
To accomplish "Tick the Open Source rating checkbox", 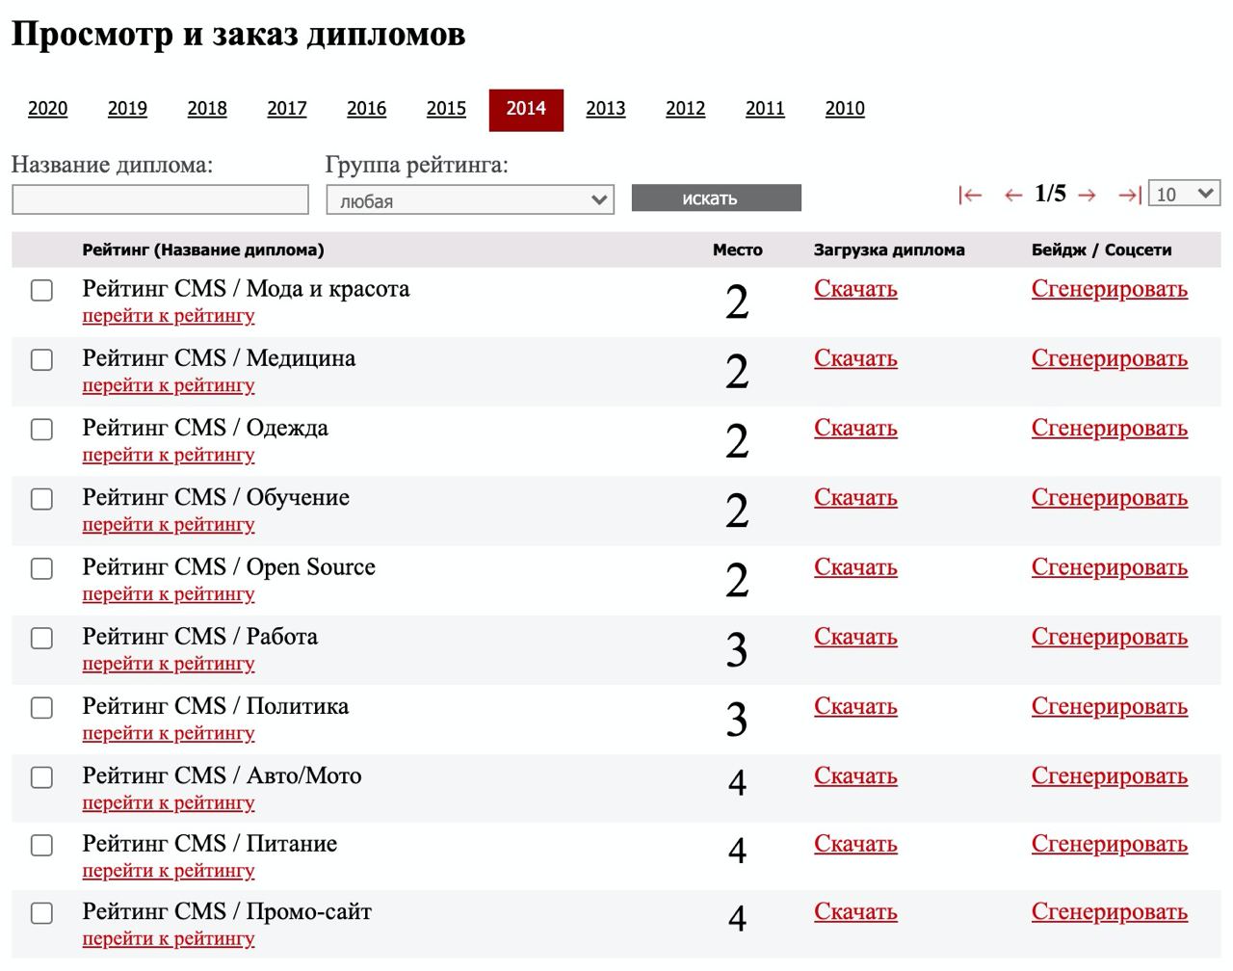I will (42, 568).
